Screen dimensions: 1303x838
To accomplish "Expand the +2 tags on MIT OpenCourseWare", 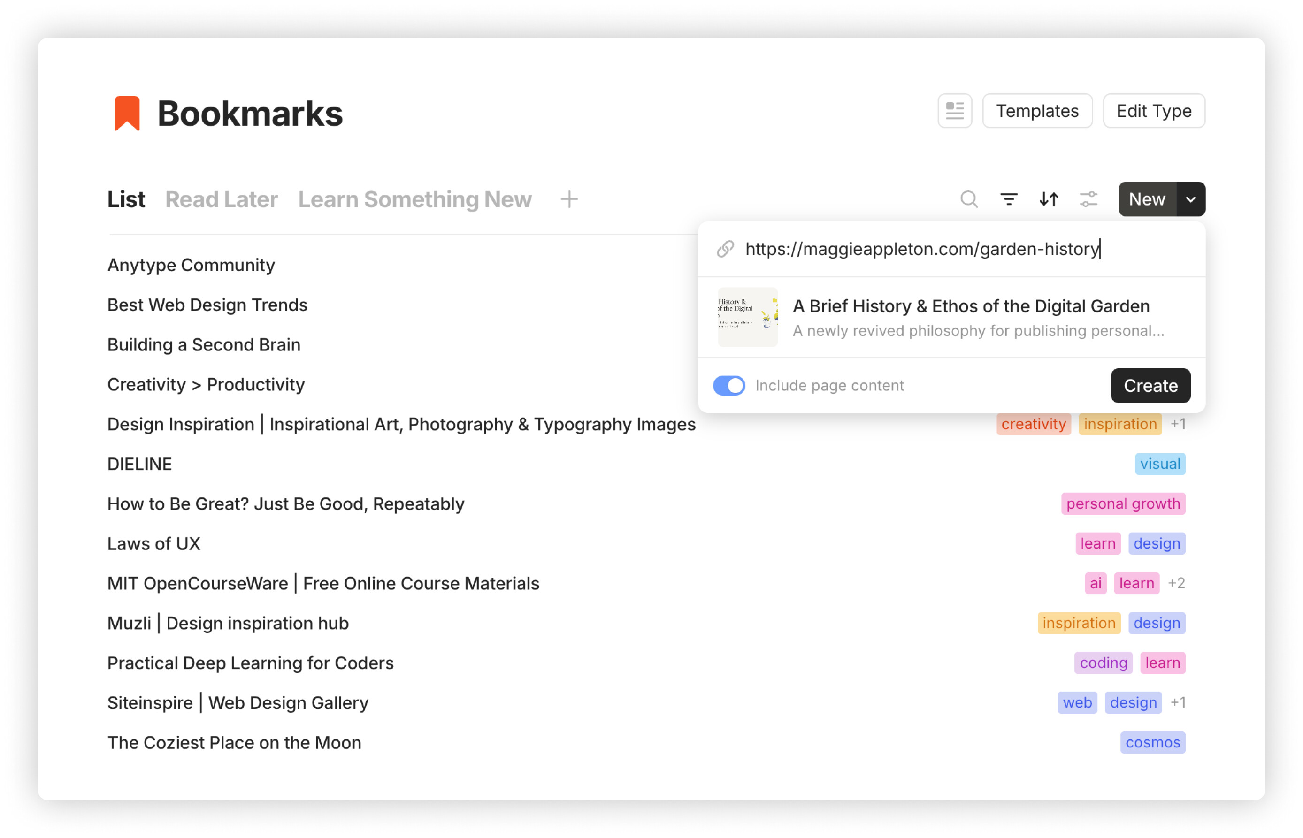I will (1176, 583).
